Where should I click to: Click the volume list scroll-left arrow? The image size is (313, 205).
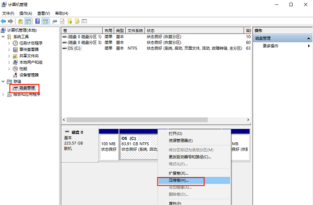tap(64, 120)
